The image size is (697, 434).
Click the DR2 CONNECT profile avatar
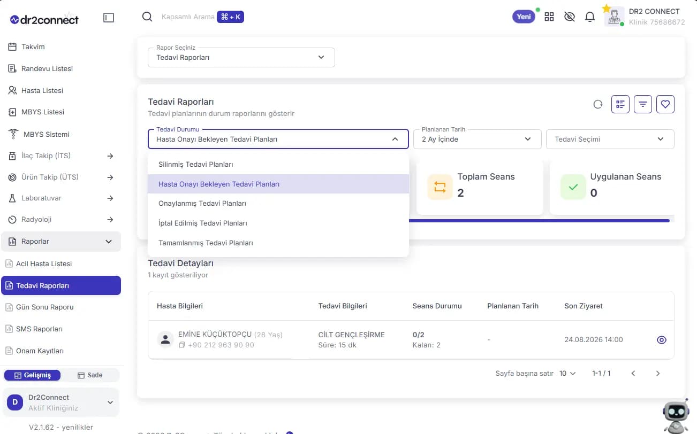pyautogui.click(x=614, y=17)
